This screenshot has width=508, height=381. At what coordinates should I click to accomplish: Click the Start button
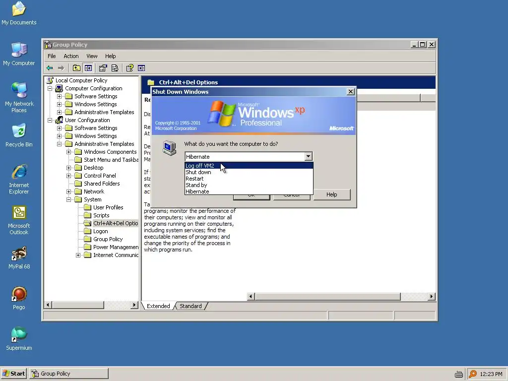pyautogui.click(x=13, y=374)
